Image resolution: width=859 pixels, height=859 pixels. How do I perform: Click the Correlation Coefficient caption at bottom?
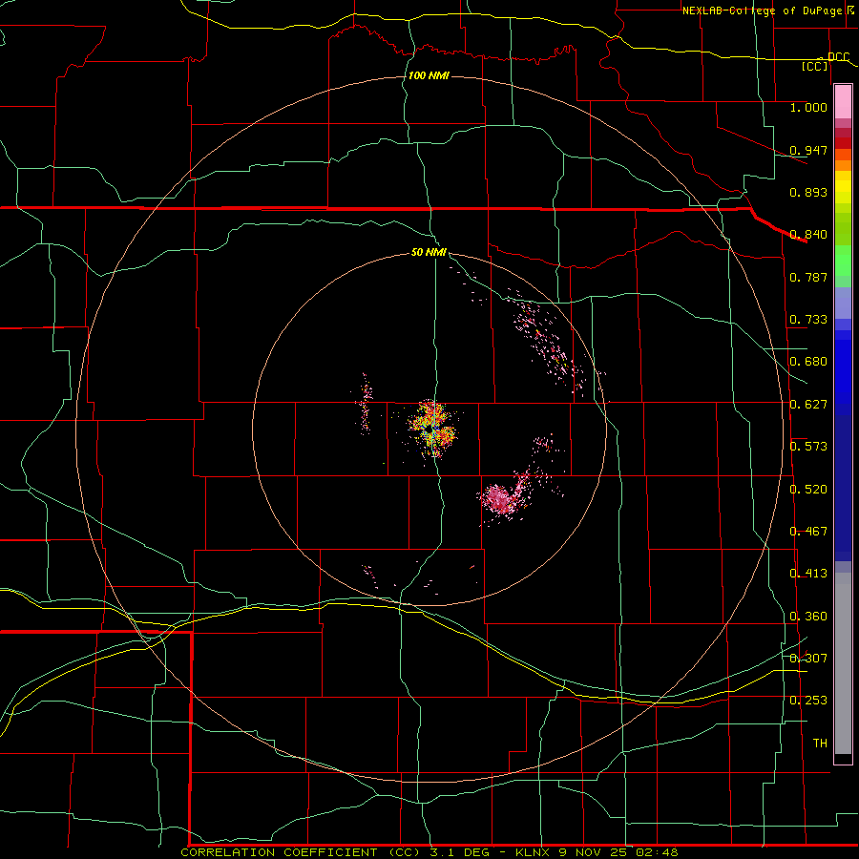tap(429, 852)
